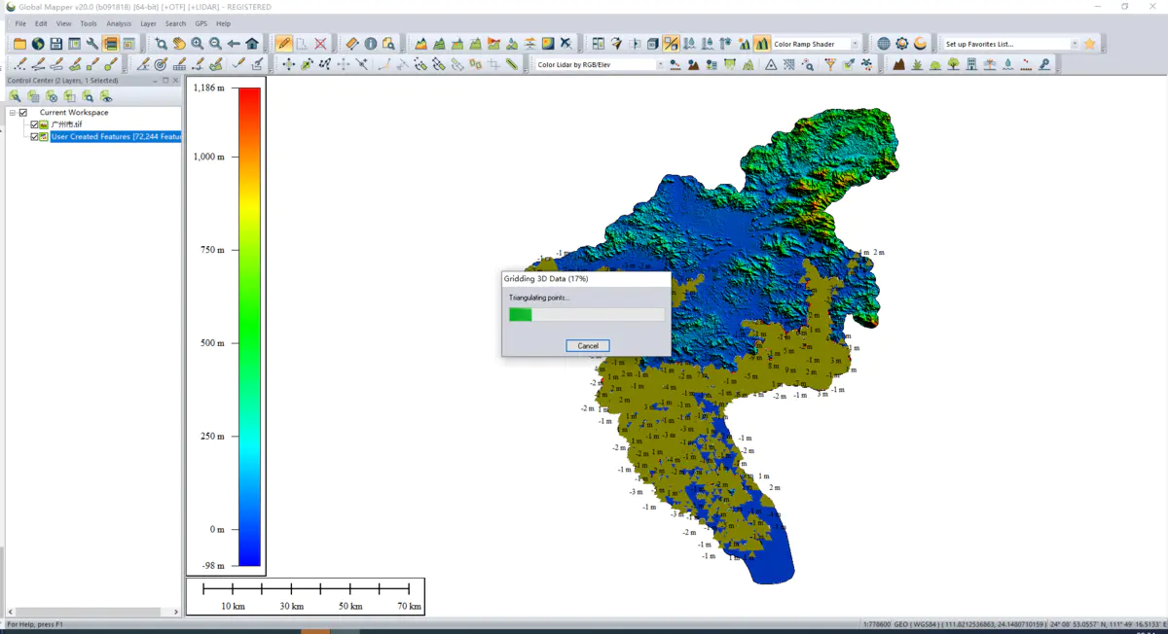Open the Set up Favorites List combo
The height and width of the screenshot is (634, 1168).
[x=1011, y=44]
